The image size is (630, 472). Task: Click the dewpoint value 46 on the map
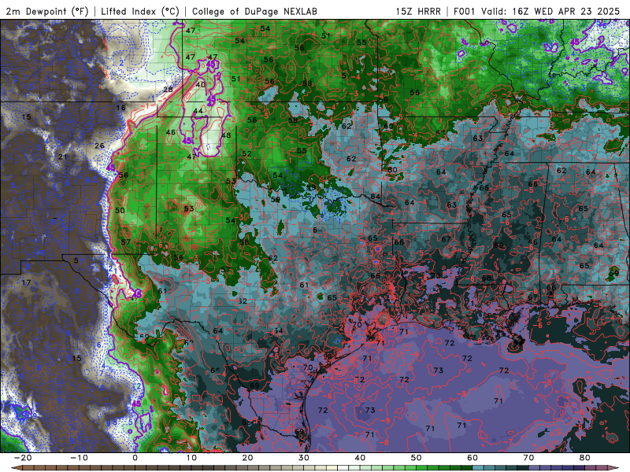171,132
